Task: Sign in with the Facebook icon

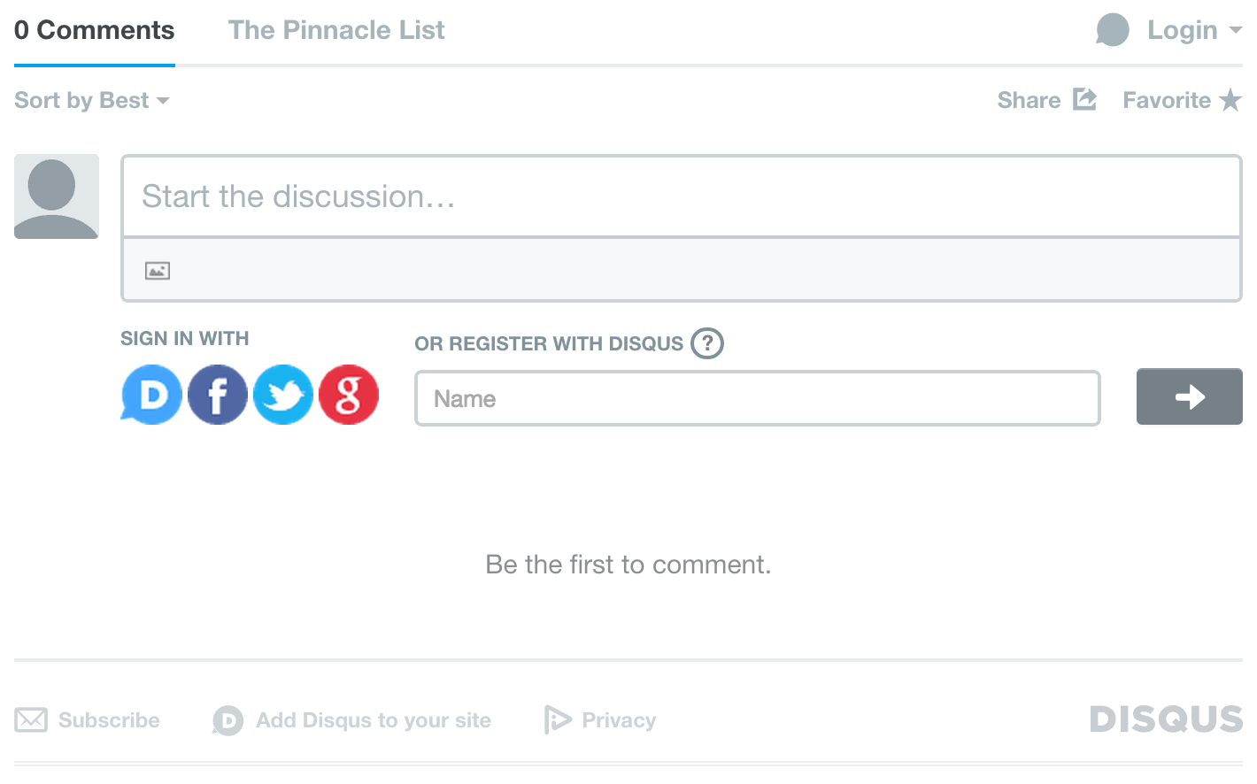Action: point(218,395)
